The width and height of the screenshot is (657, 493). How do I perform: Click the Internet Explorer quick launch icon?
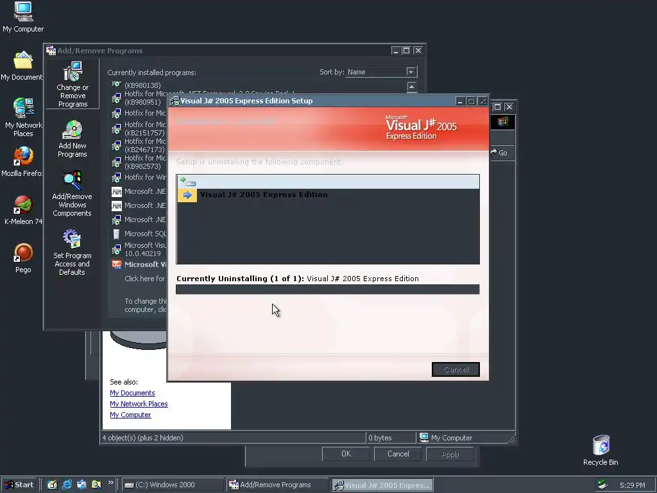pyautogui.click(x=67, y=485)
